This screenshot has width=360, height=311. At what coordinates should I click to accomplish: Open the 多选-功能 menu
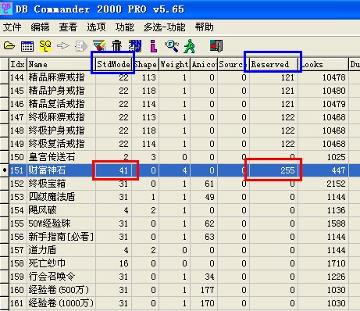tap(164, 27)
